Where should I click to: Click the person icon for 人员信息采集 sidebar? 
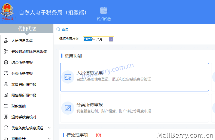(6, 41)
